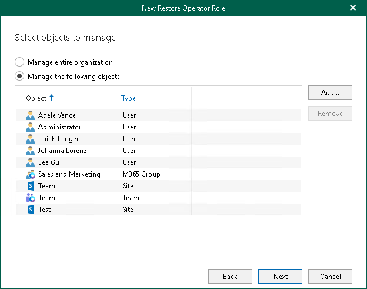
Task: Click the M365 Group type cell
Action: click(x=141, y=174)
